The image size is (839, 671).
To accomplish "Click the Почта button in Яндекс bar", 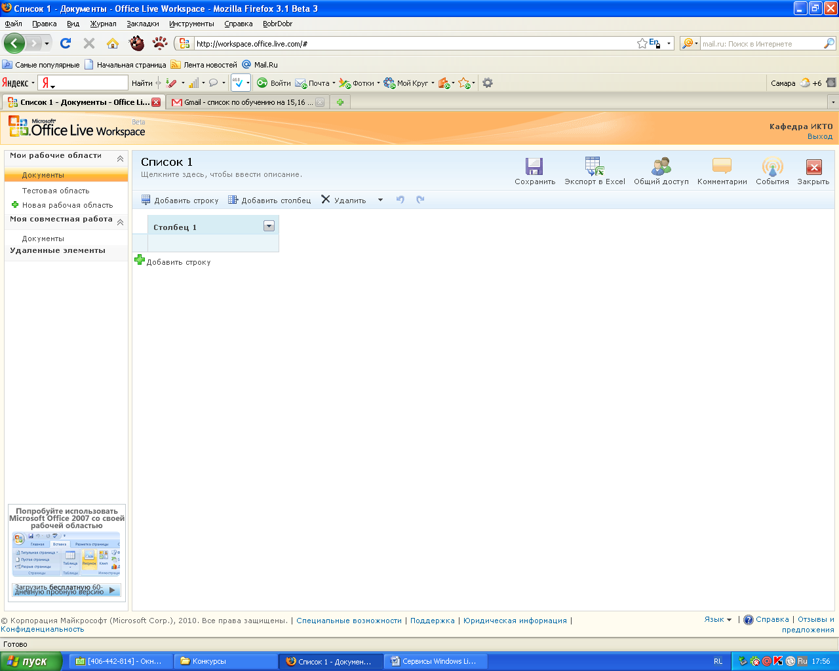I will pos(315,83).
